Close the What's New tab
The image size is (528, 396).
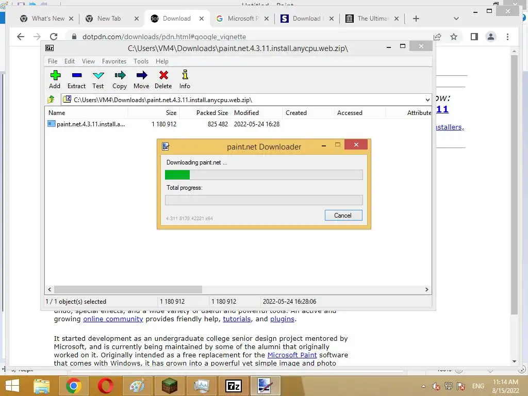point(71,19)
